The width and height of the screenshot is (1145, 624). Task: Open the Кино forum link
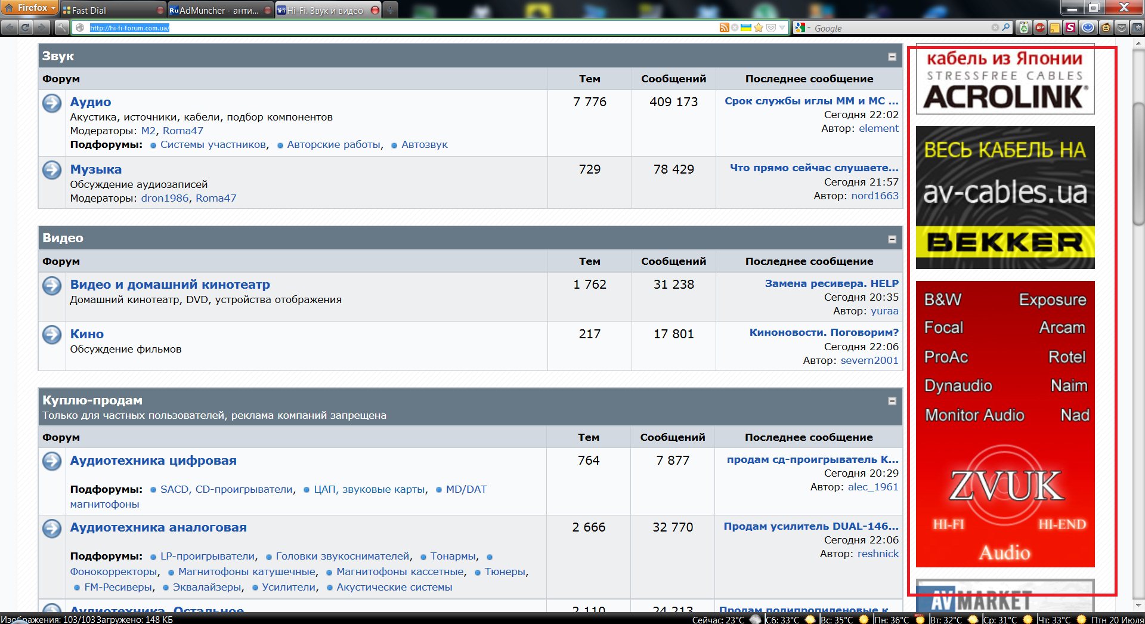[87, 334]
